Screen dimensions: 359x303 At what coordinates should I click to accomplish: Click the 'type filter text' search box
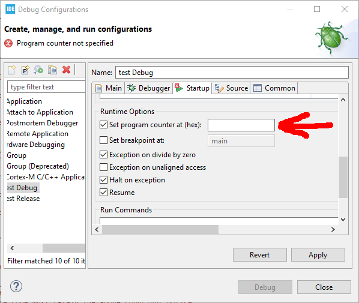coord(46,87)
